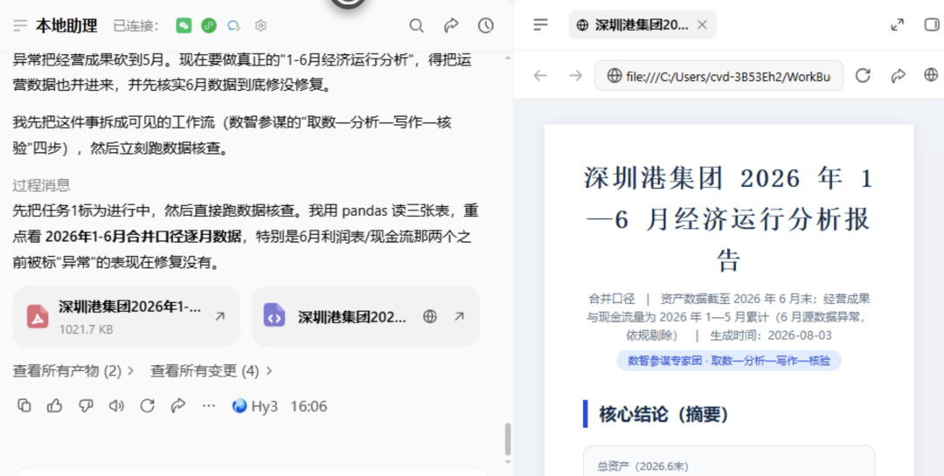Open the PDF file 深圳港集团2026年1-... card
The width and height of the screenshot is (944, 476).
click(127, 316)
